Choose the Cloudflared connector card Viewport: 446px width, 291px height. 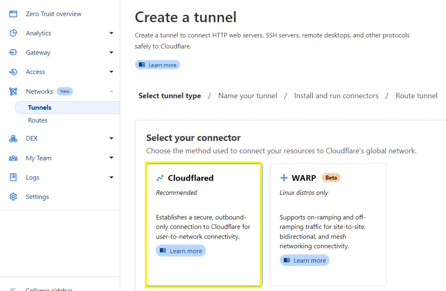click(203, 225)
